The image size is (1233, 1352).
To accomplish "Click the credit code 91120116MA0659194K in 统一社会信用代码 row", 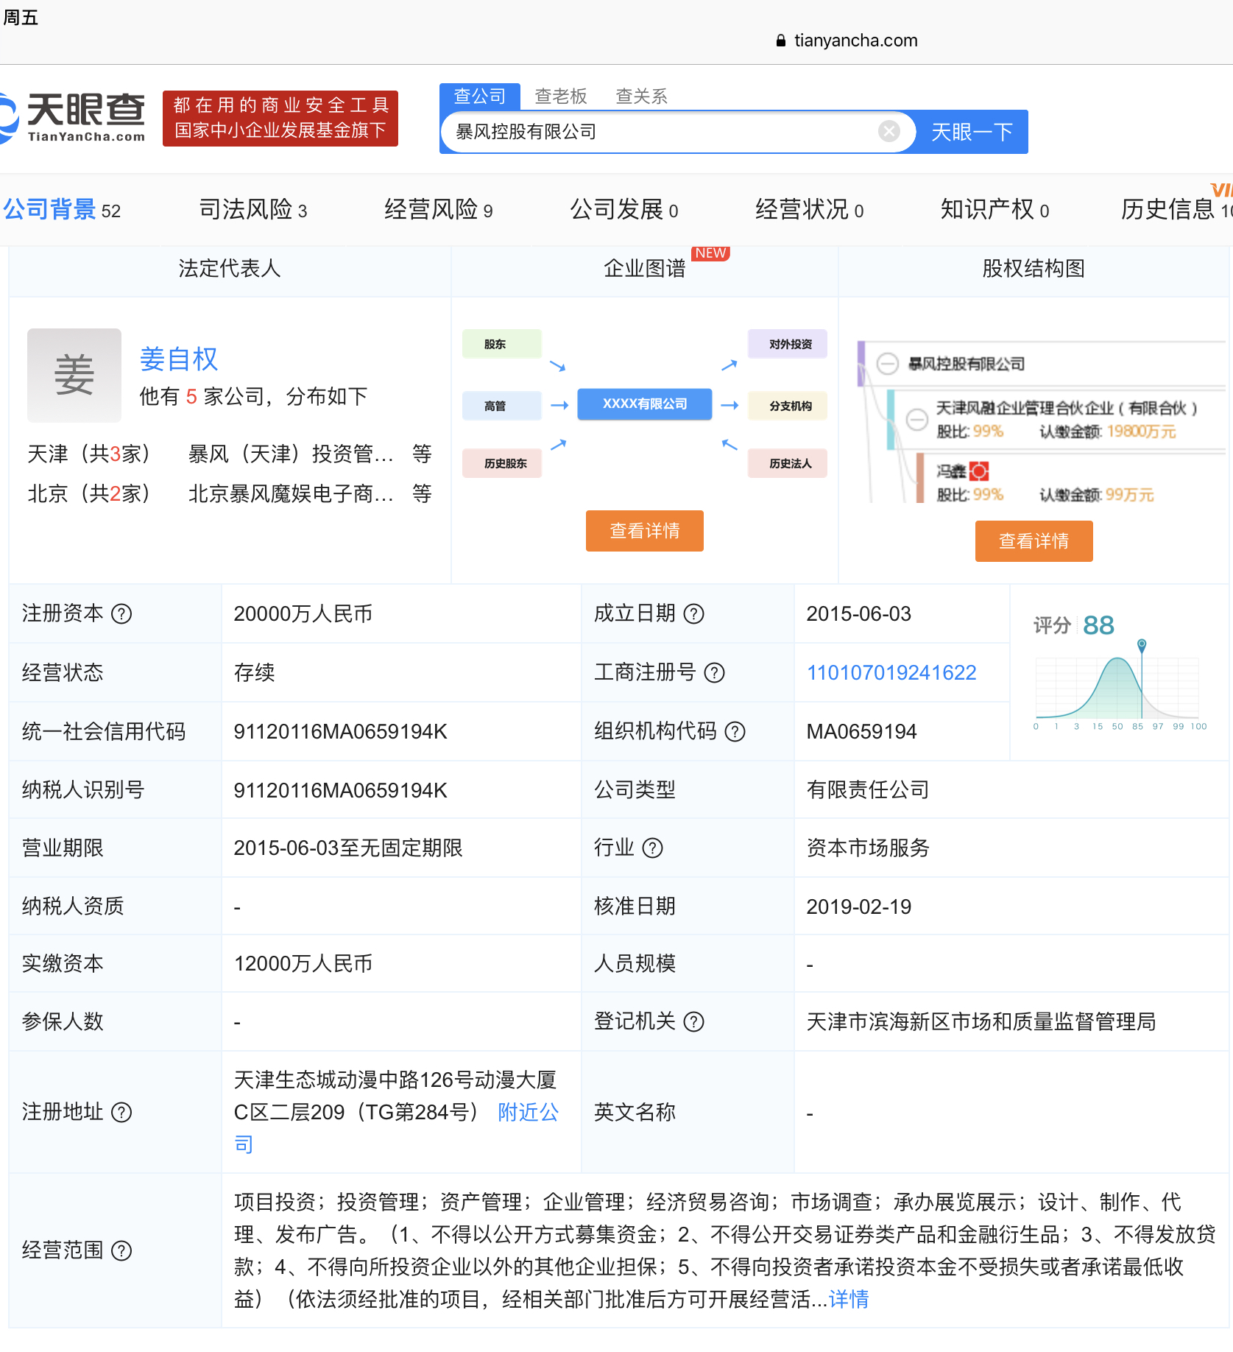I will 341,731.
